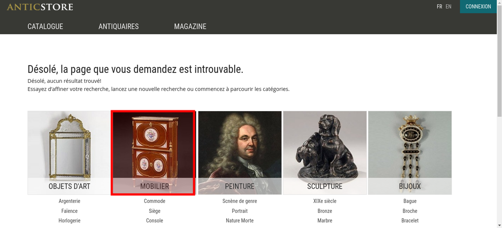Open the Objets d'Art mirror thumbnail
This screenshot has width=502, height=228.
tap(69, 153)
